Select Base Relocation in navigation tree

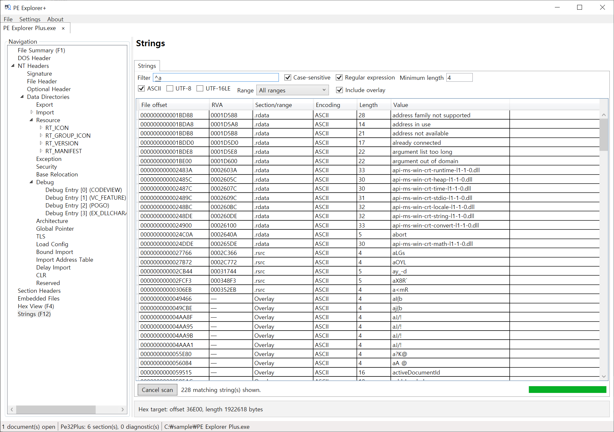[x=57, y=174]
